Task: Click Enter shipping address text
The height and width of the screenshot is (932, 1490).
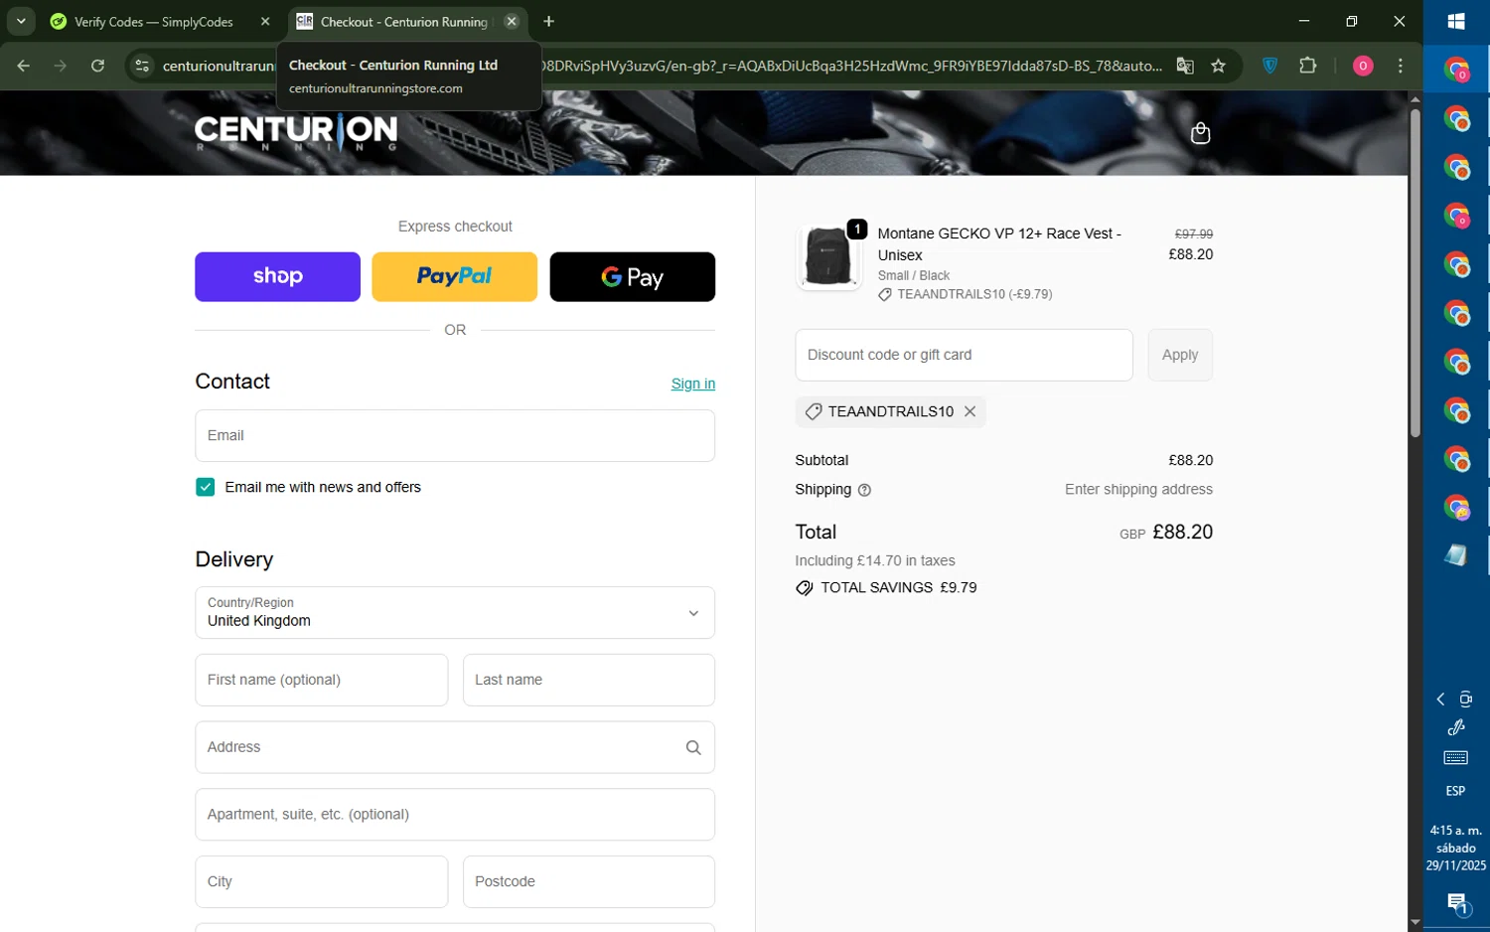Action: [1138, 489]
